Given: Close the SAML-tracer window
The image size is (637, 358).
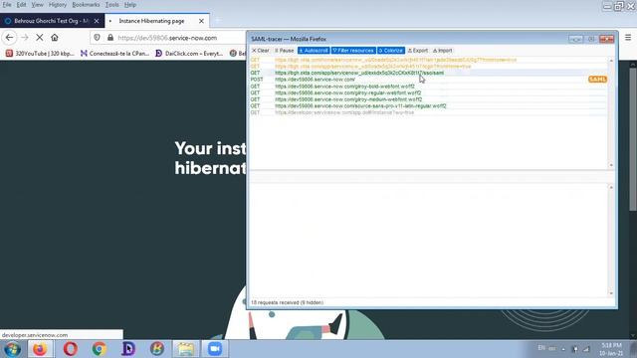Looking at the screenshot, I should point(606,39).
